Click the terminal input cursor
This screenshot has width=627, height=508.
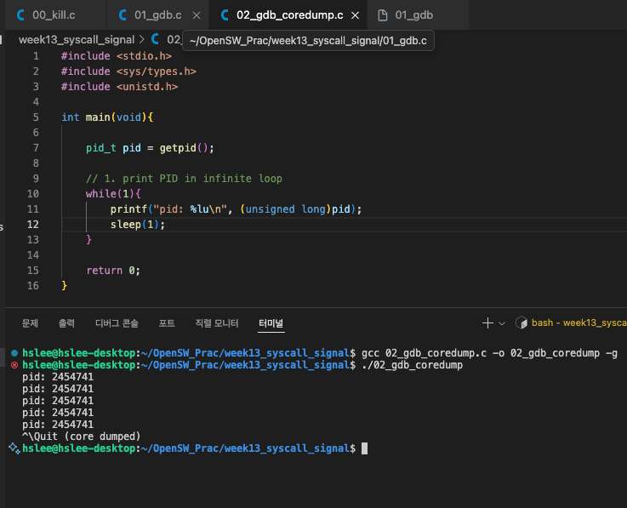pos(364,448)
